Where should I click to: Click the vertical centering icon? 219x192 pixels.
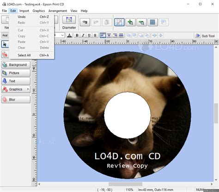pos(161,36)
